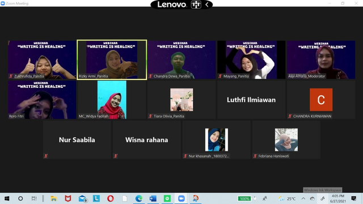Click muted mic icon on Nur Saabila tile

point(46,156)
